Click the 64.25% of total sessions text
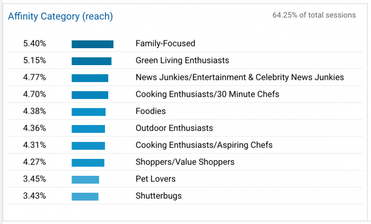The height and width of the screenshot is (224, 371). coord(314,15)
